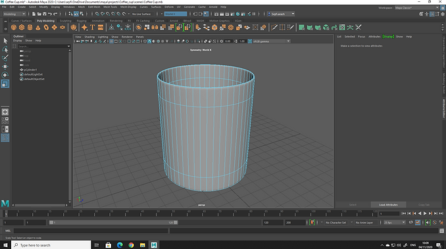This screenshot has width=446, height=249.
Task: Create a polygon cylinder from shelf
Action: (x=30, y=28)
